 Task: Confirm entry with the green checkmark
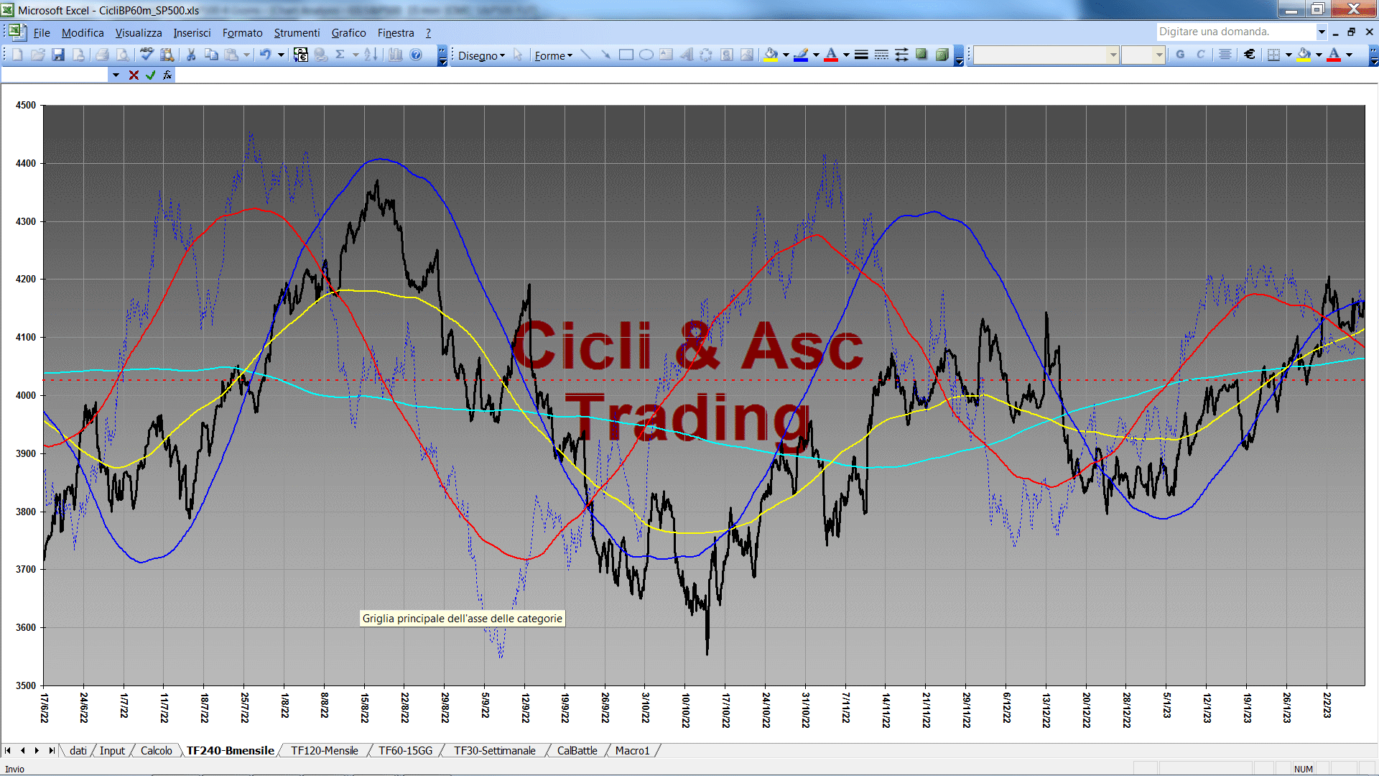tap(151, 75)
